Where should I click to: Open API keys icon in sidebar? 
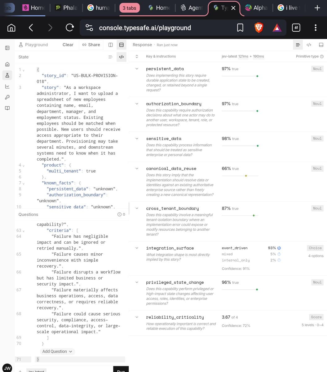pos(7,97)
